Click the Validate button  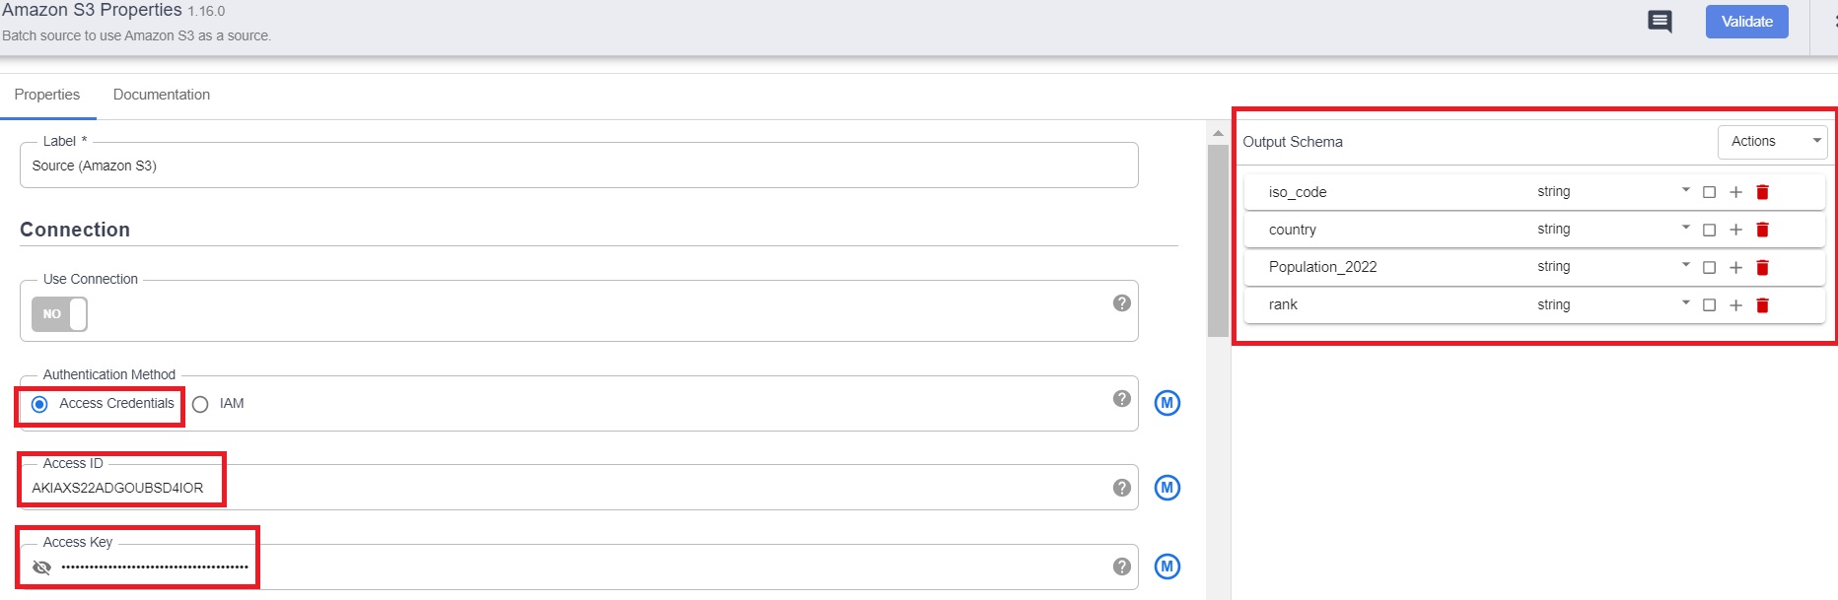click(1746, 21)
